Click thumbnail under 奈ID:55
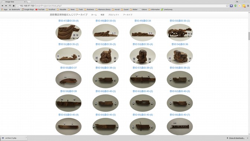250x141 pixels. [68, 79]
